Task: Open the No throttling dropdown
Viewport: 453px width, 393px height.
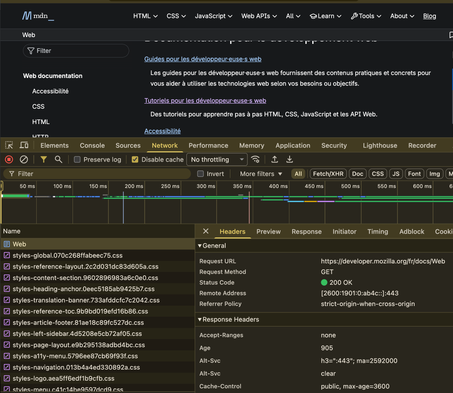Action: [x=217, y=159]
